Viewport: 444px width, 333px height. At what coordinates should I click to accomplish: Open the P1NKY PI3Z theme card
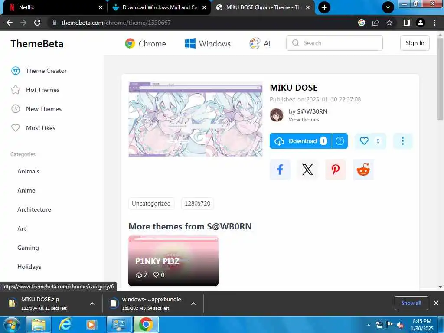pyautogui.click(x=173, y=261)
